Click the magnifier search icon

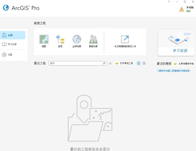[x=104, y=63]
